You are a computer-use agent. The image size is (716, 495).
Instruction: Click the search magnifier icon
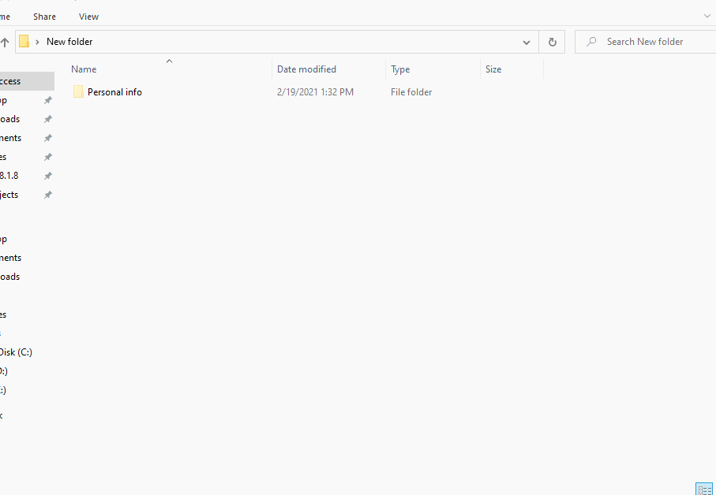tap(591, 42)
